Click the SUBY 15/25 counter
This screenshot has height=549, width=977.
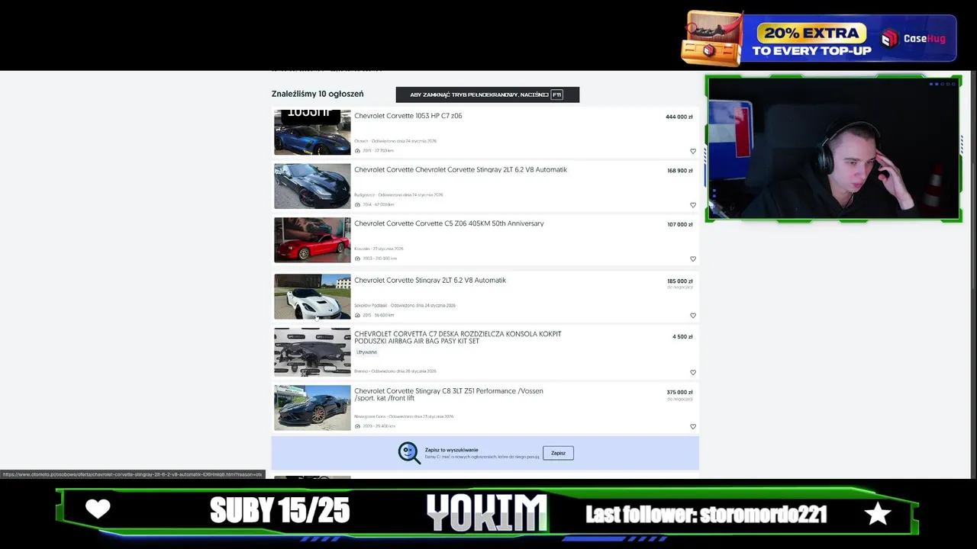point(279,511)
